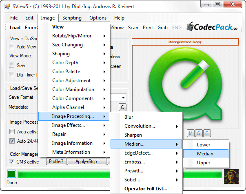Click Grab in the toolbar

tap(162, 28)
